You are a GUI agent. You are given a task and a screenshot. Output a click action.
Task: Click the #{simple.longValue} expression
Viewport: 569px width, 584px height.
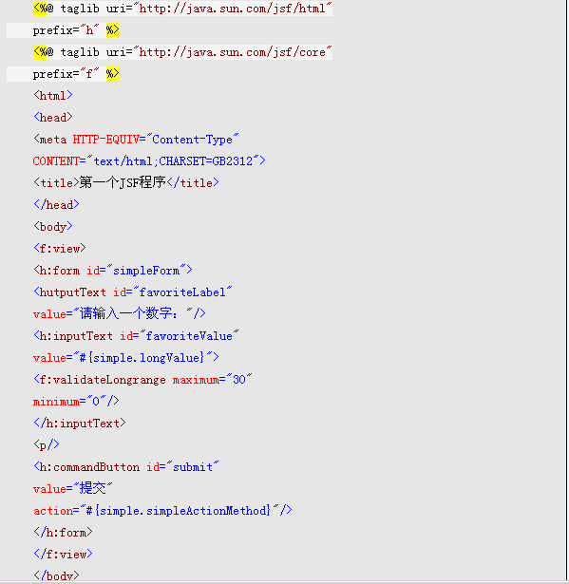142,358
